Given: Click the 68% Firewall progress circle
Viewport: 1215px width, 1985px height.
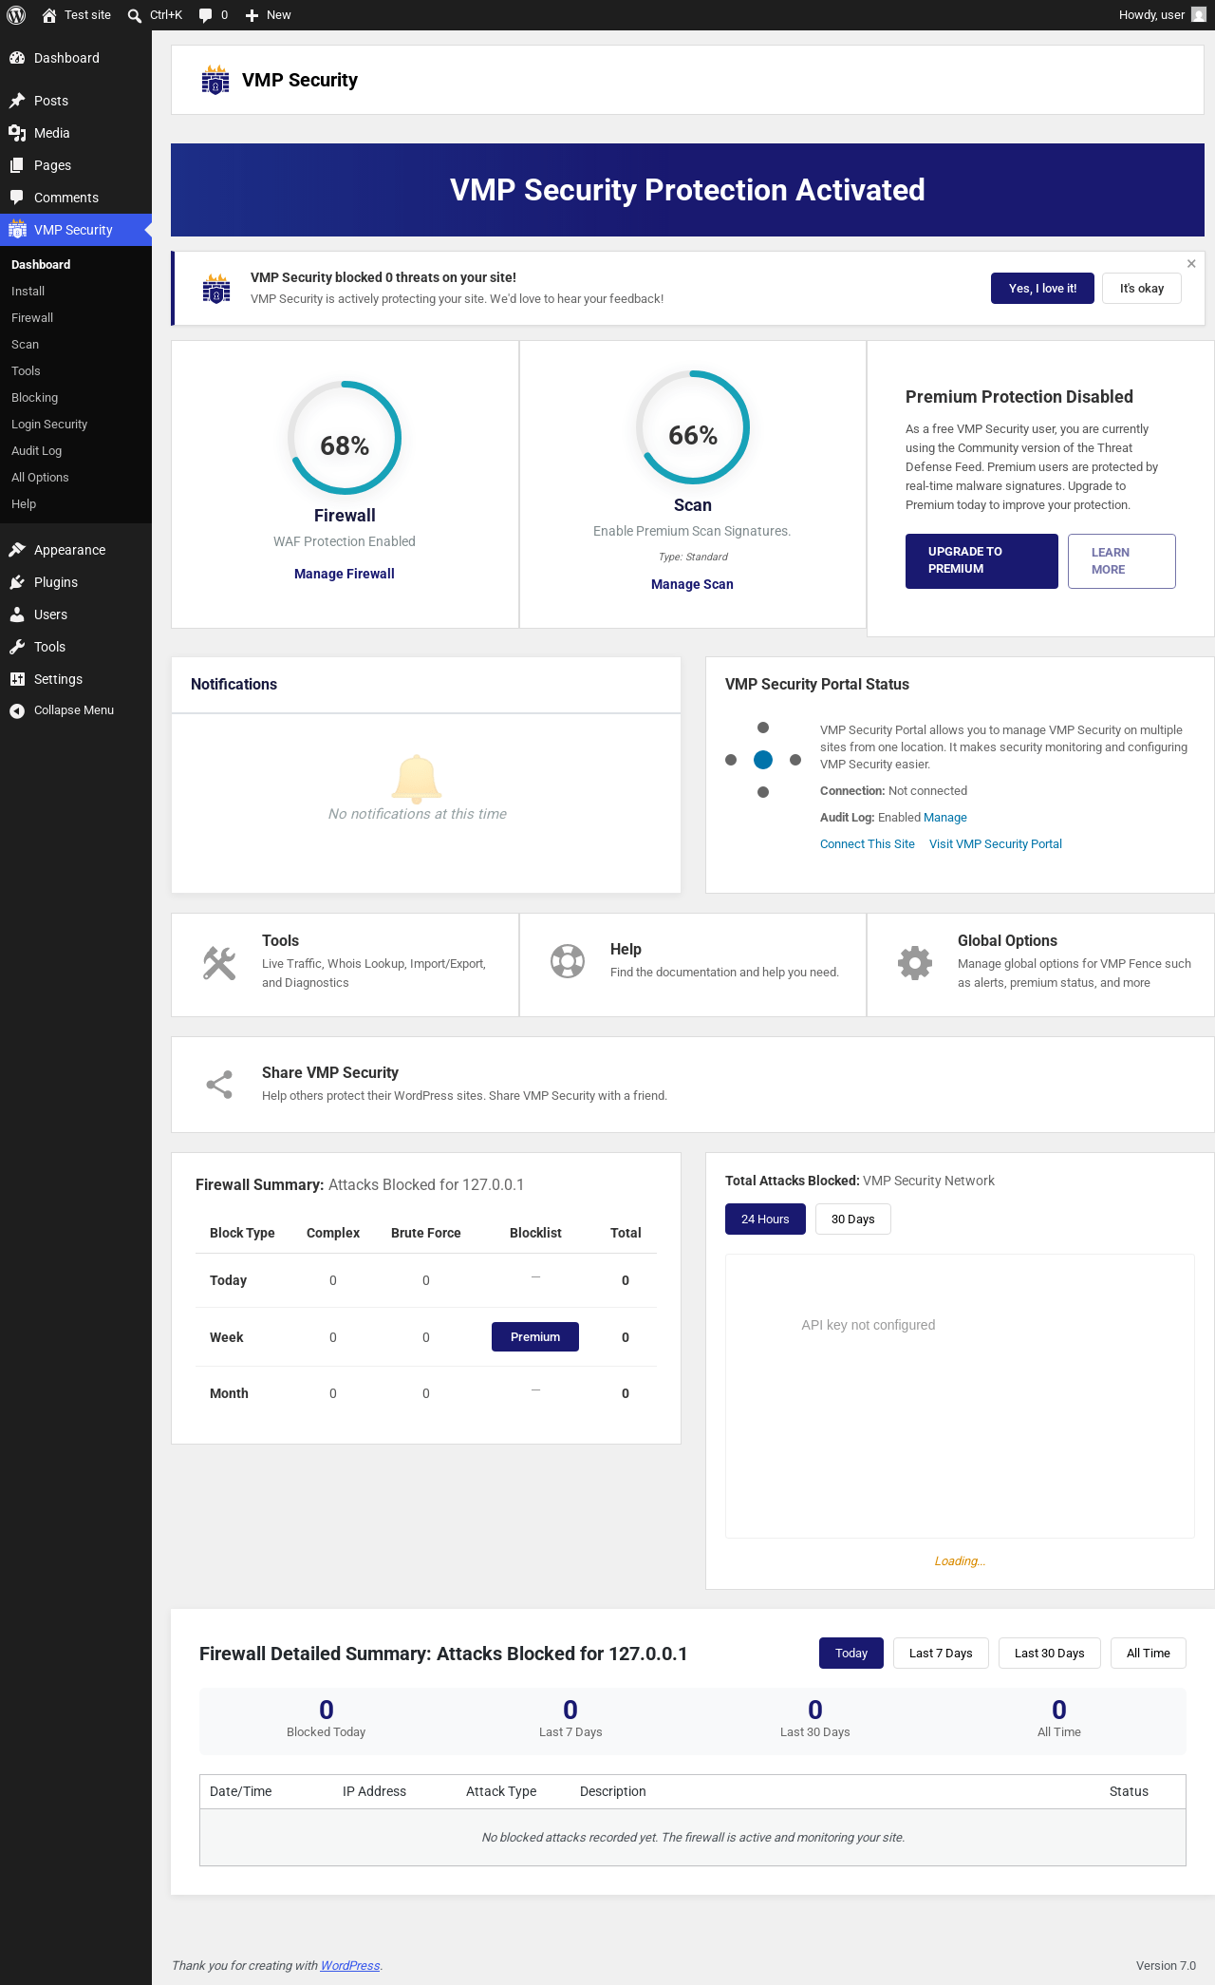Looking at the screenshot, I should pos(345,438).
